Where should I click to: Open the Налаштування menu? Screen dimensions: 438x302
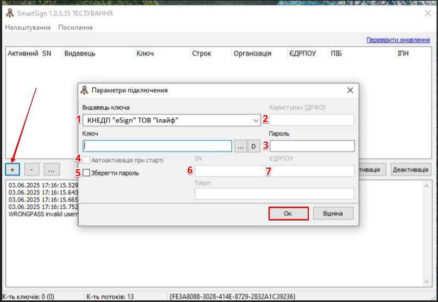(x=28, y=27)
